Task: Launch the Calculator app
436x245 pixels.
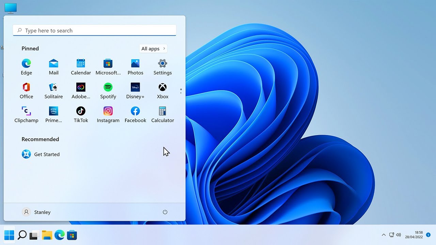Action: coord(162,115)
